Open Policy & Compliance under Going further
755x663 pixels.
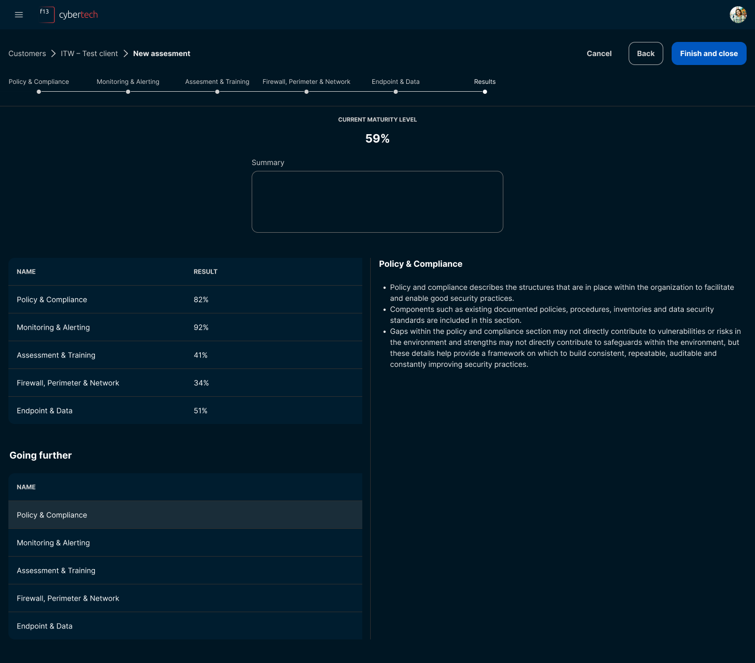185,515
